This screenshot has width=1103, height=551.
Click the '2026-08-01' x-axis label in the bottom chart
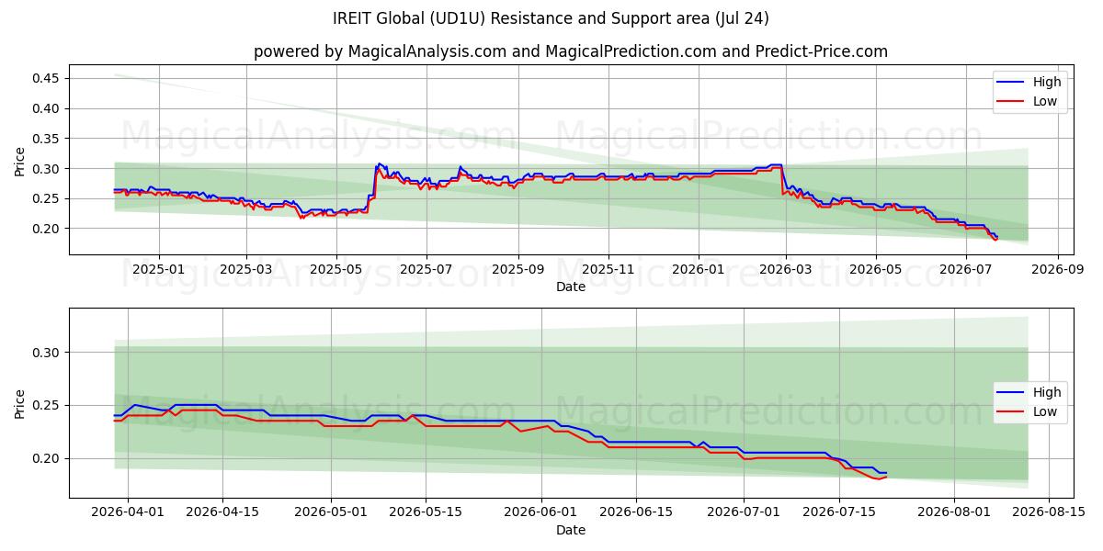coord(954,512)
